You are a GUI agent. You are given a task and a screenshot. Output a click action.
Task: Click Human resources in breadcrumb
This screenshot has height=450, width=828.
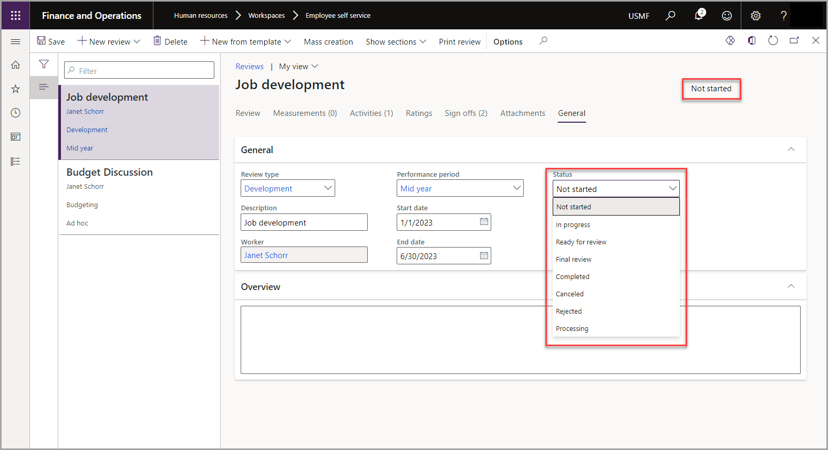pos(201,15)
